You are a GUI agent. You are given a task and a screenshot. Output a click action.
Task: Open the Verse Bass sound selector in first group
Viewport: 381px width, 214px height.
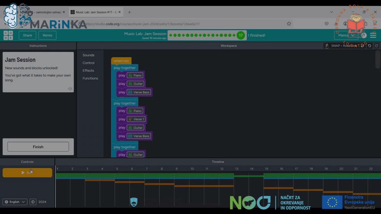[139, 92]
